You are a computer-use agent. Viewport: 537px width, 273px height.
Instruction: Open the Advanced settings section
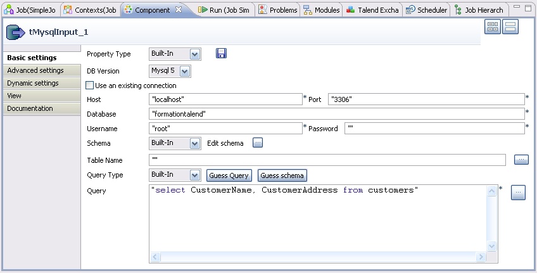41,70
